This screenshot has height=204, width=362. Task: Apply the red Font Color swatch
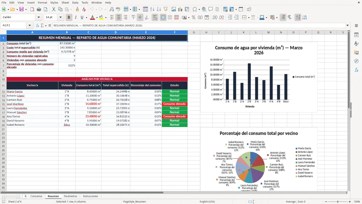pyautogui.click(x=92, y=18)
